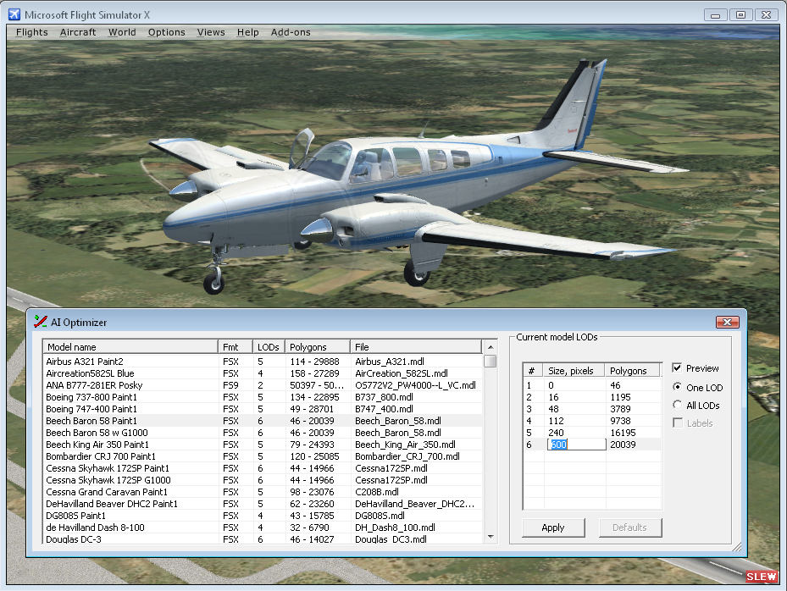787x591 pixels.
Task: Sort by Model name column header
Action: 130,346
